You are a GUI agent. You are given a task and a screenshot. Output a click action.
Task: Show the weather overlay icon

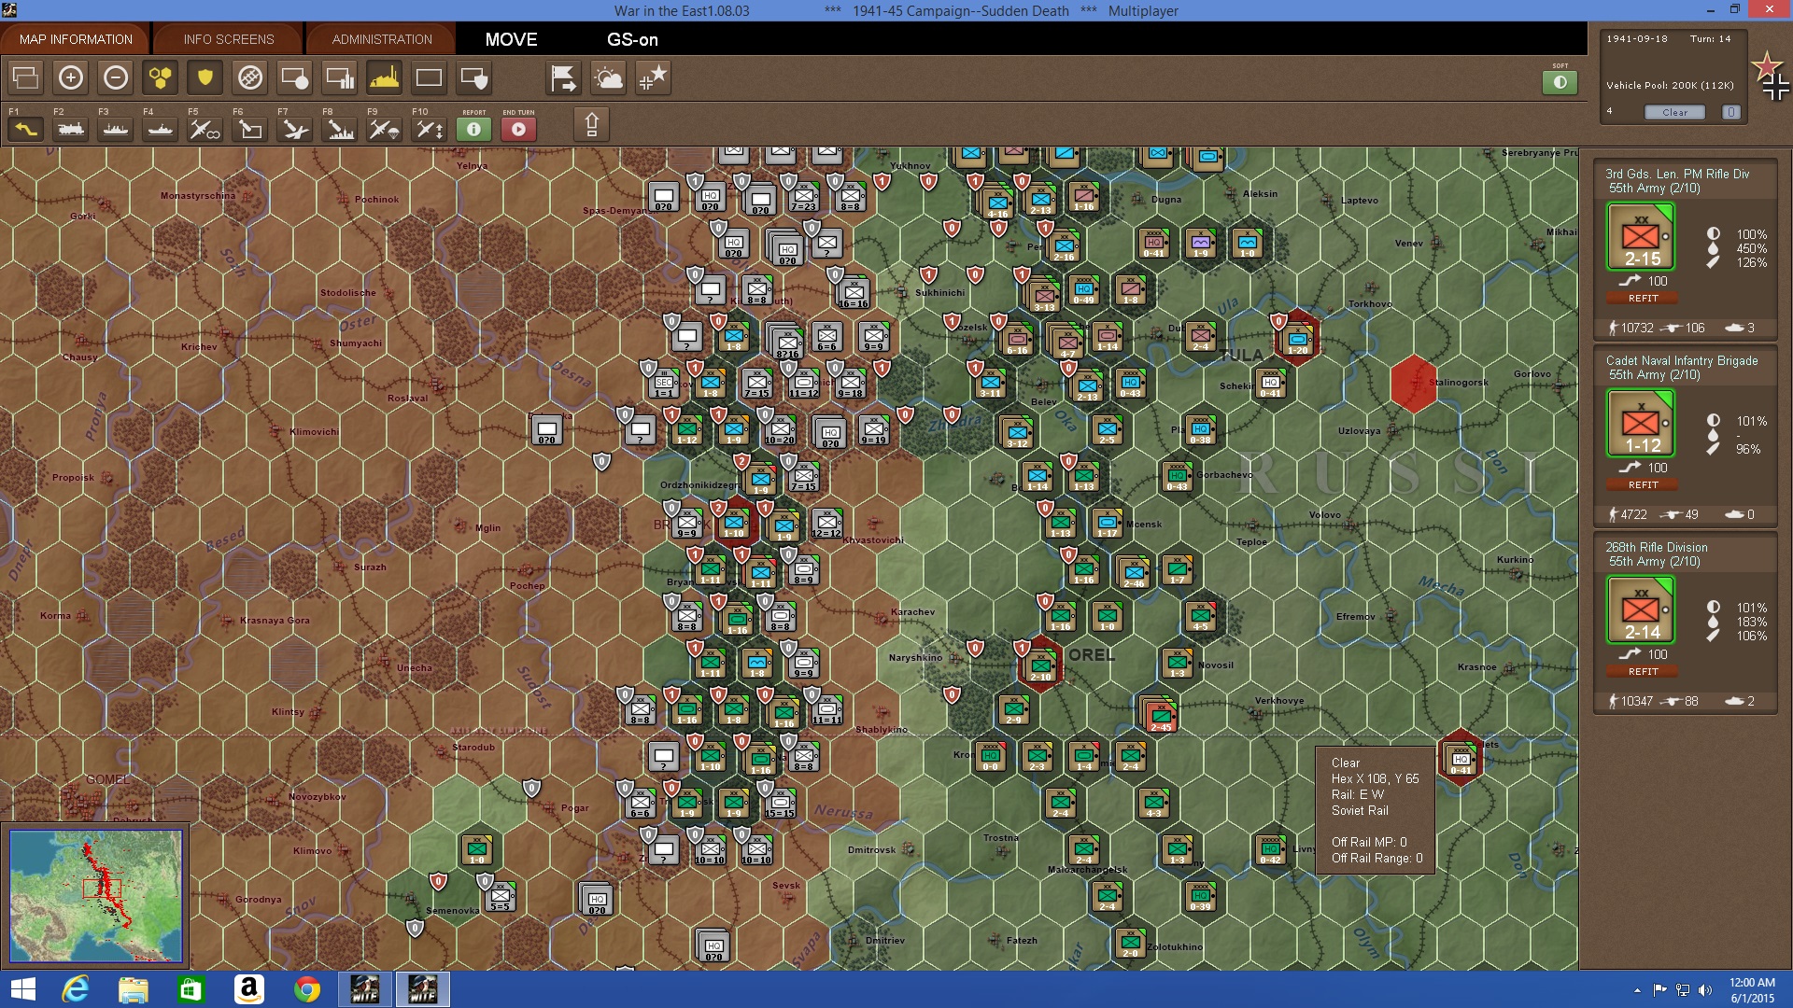(609, 77)
